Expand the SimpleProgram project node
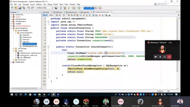This screenshot has height=107, width=190. 11,62
